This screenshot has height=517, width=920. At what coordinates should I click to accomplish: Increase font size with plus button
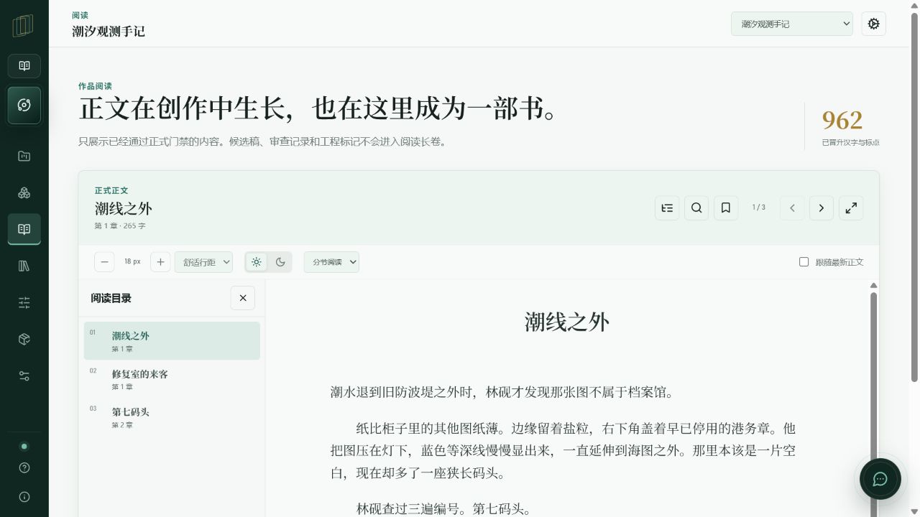[160, 262]
